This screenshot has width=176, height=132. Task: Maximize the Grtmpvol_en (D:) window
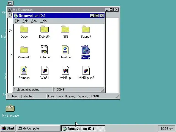pyautogui.click(x=97, y=16)
